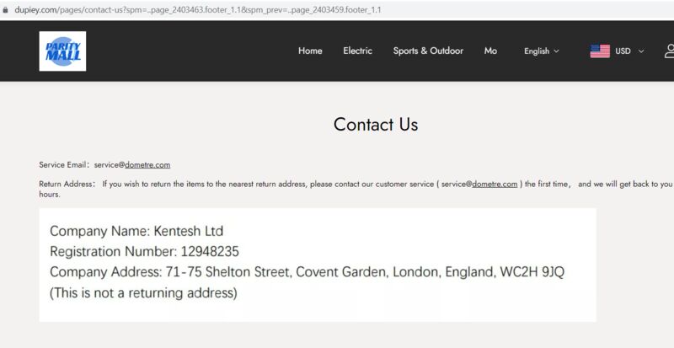This screenshot has height=348, width=674.
Task: Click the Parity Mall logo
Action: tap(62, 51)
